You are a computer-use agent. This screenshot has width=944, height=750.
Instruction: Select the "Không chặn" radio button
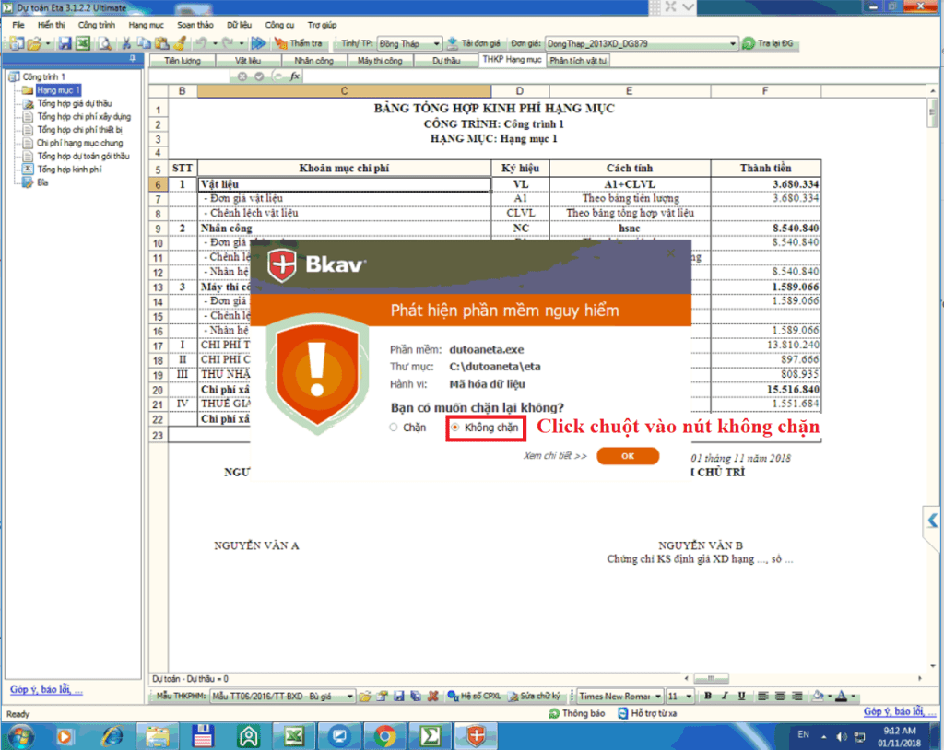[x=454, y=428]
